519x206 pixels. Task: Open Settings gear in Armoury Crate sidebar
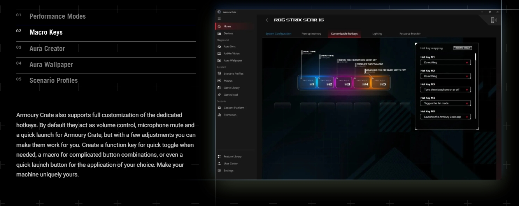219,171
